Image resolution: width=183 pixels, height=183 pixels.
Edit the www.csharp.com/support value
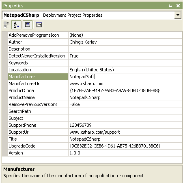point(125,132)
